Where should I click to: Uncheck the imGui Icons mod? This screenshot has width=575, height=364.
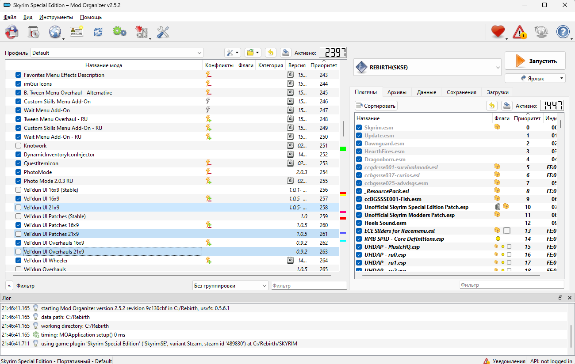pyautogui.click(x=18, y=84)
